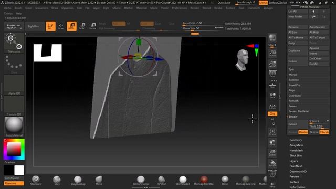Viewport: 336px width, 189px height.
Task: Select the hPolish brush
Action: pos(162,181)
